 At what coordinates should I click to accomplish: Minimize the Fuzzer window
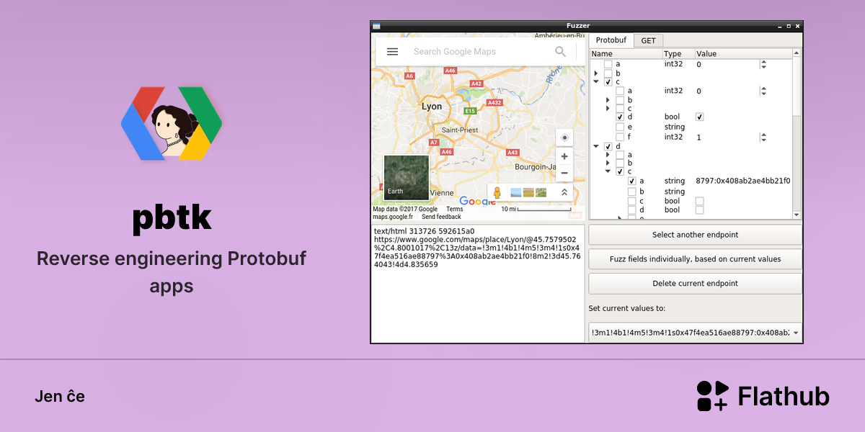[779, 26]
